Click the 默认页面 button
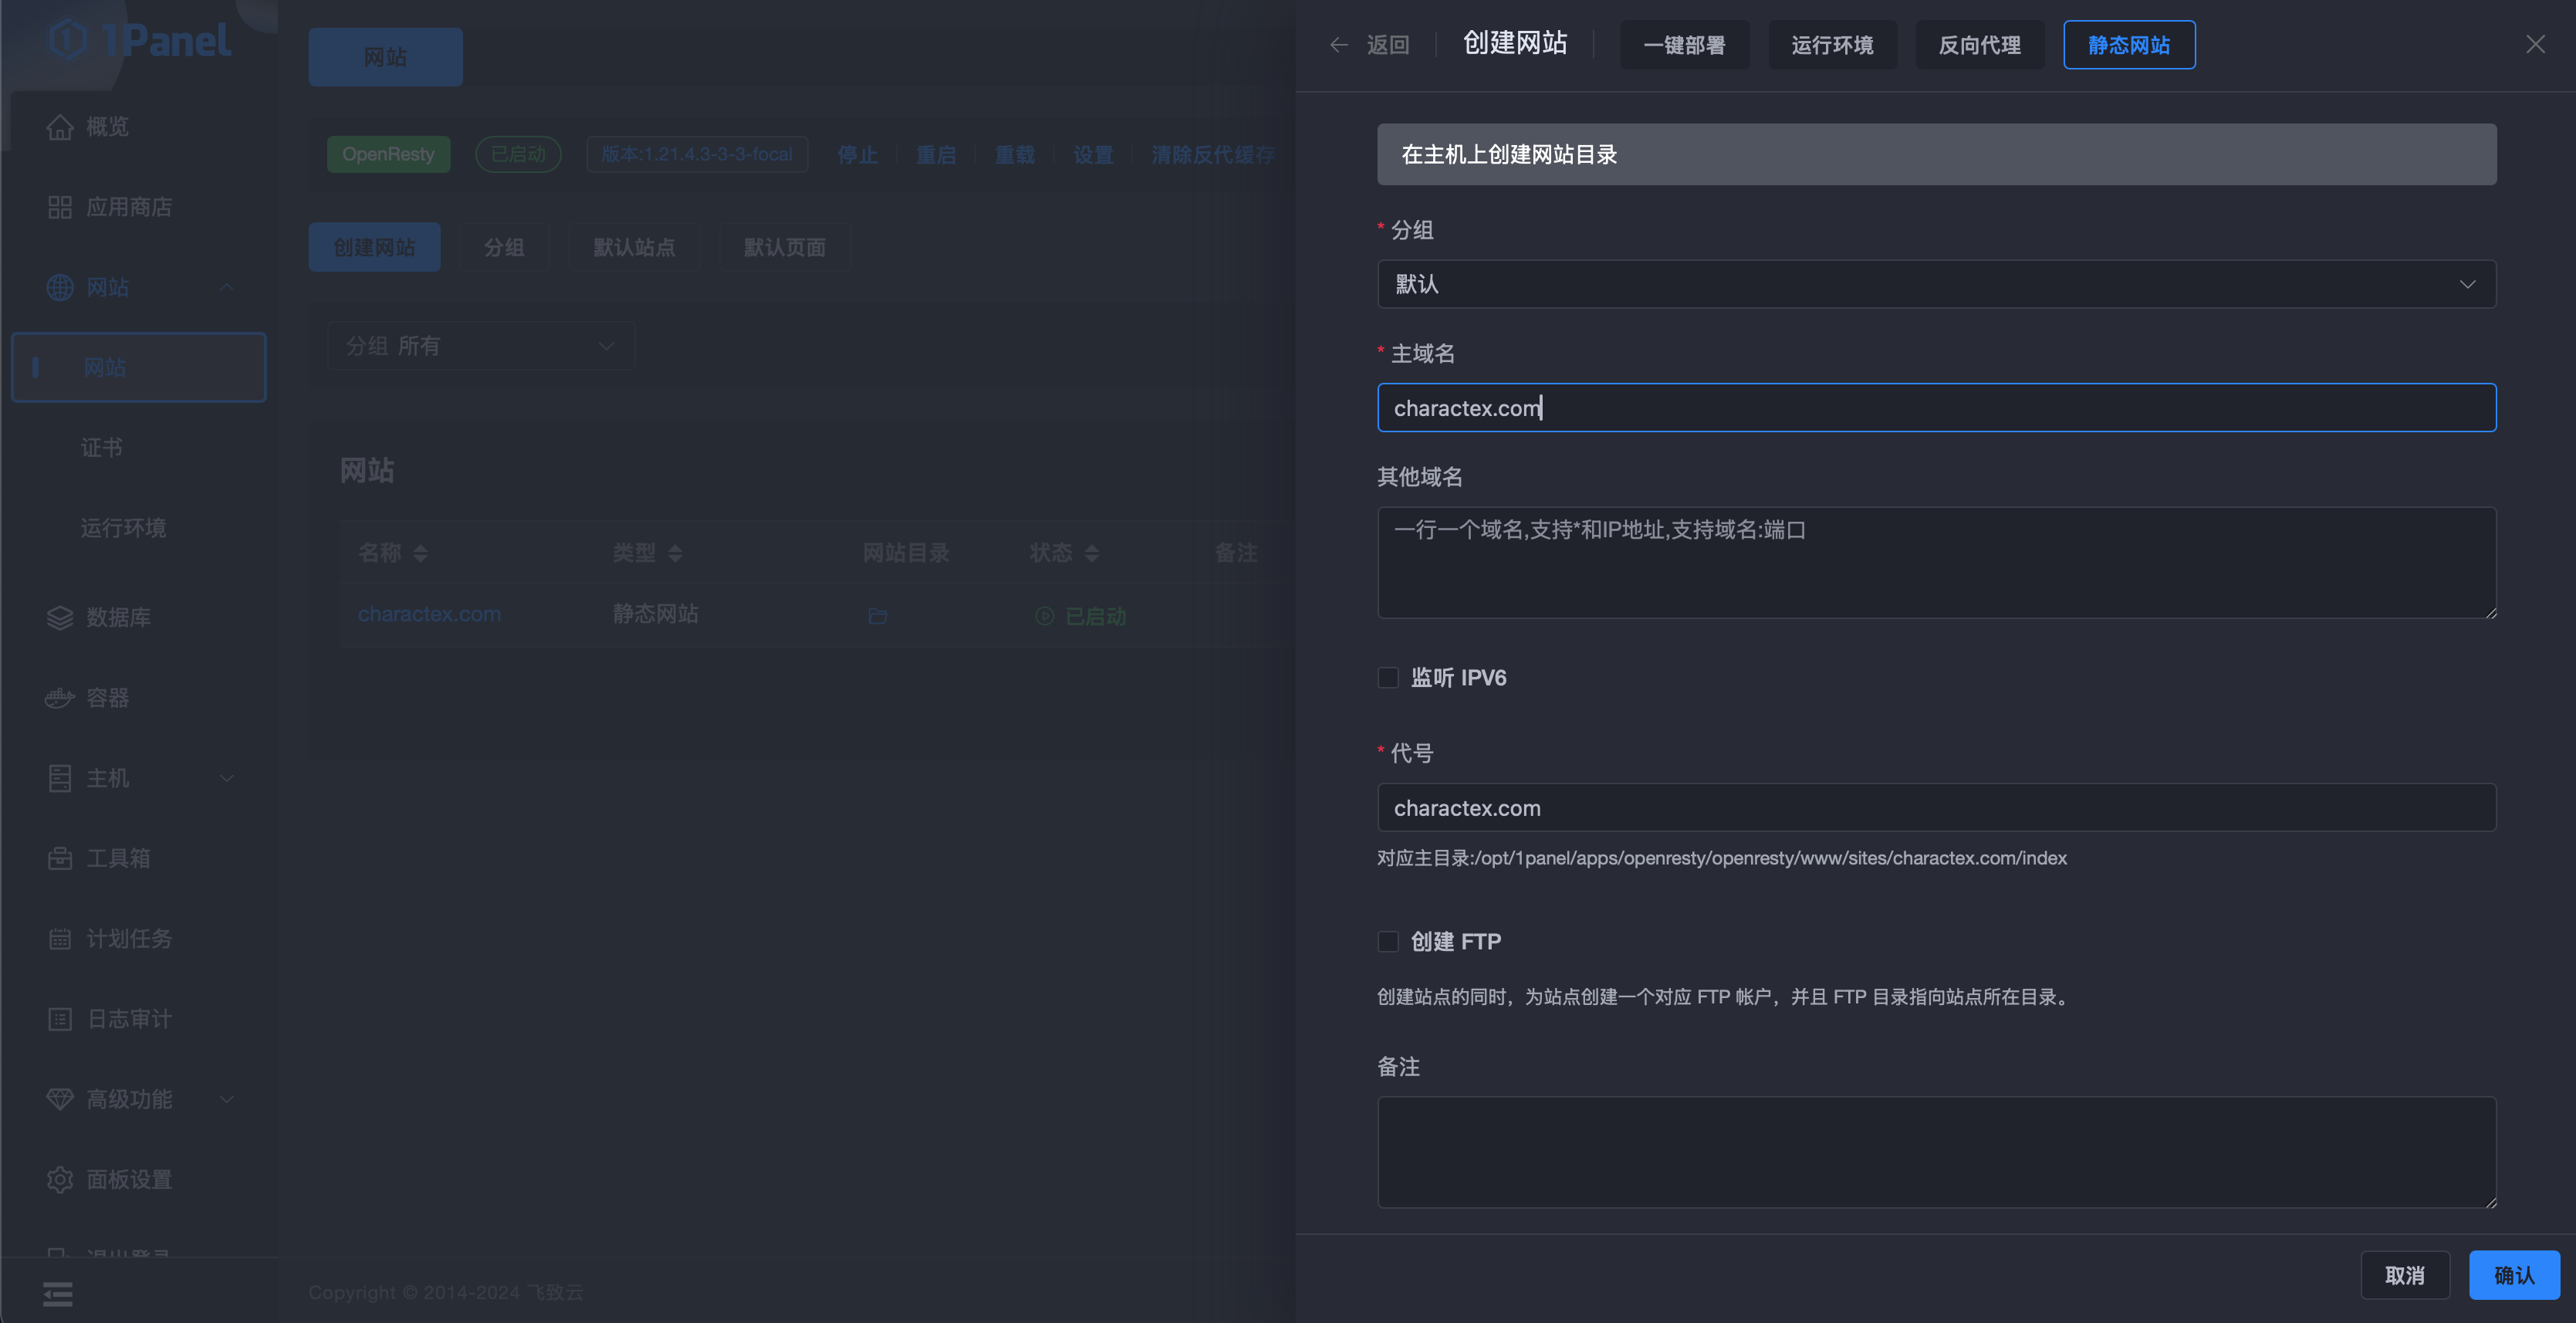The height and width of the screenshot is (1323, 2576). click(x=784, y=247)
